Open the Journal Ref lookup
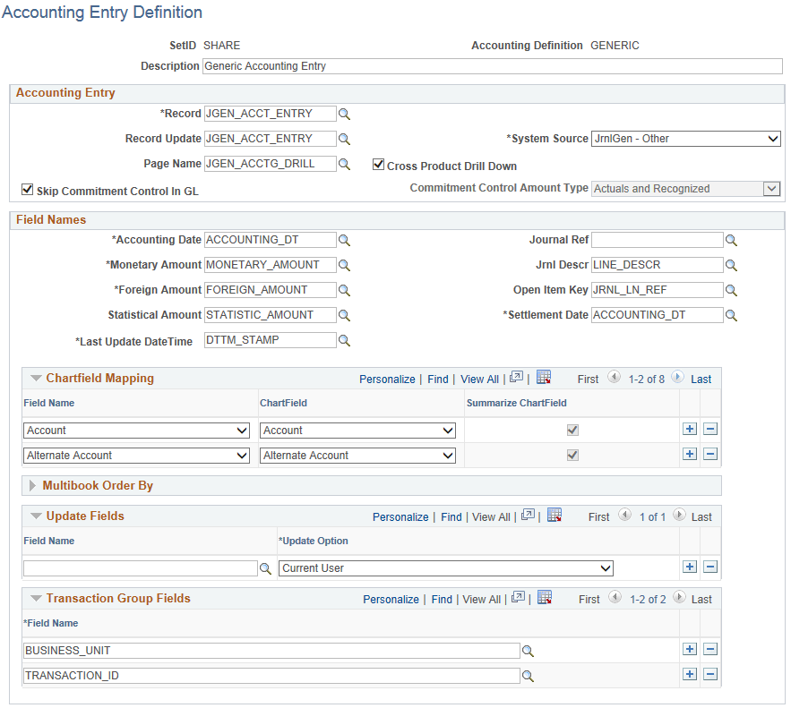Image resolution: width=791 pixels, height=708 pixels. (731, 240)
